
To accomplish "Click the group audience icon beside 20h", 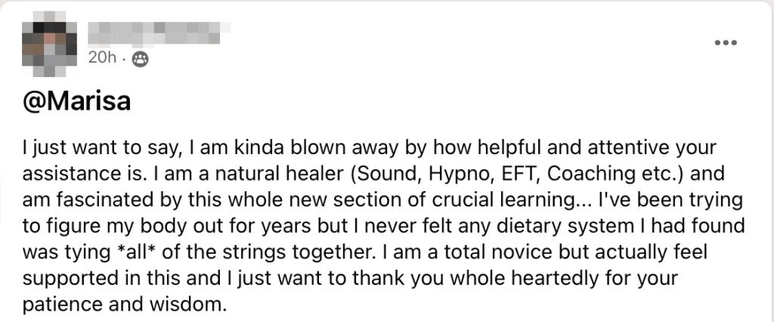I will [141, 59].
